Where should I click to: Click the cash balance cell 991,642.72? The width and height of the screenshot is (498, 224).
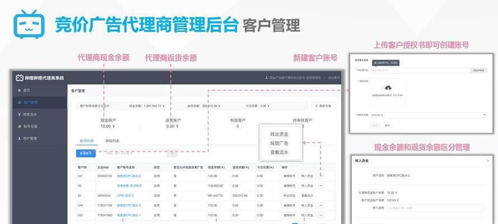(215, 196)
